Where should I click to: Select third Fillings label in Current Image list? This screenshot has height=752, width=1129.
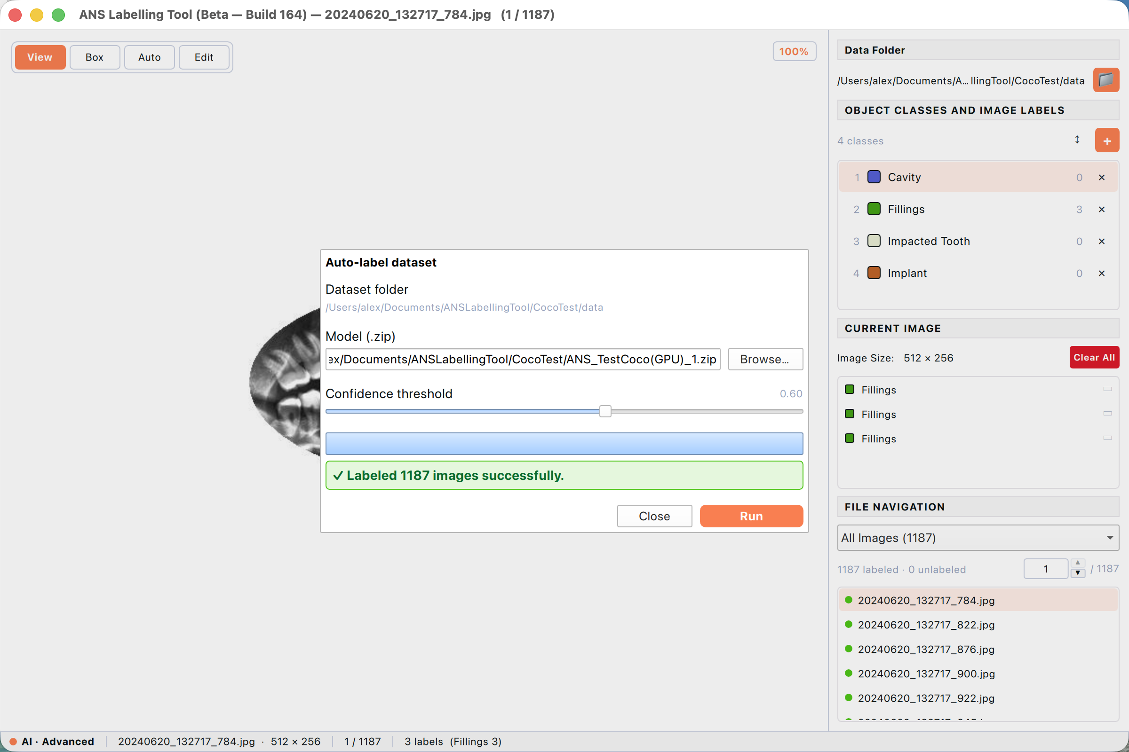click(x=978, y=439)
